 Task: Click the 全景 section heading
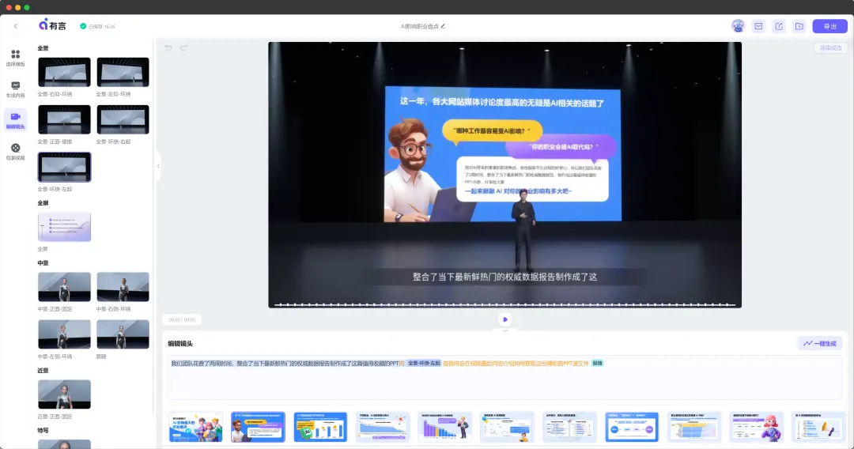[x=43, y=48]
